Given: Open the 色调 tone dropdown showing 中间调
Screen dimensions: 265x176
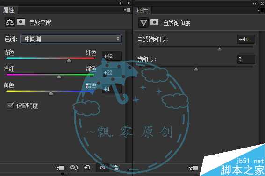Looking at the screenshot, I should tap(71, 39).
